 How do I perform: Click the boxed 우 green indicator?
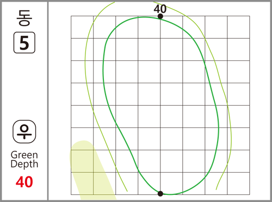tap(24, 132)
